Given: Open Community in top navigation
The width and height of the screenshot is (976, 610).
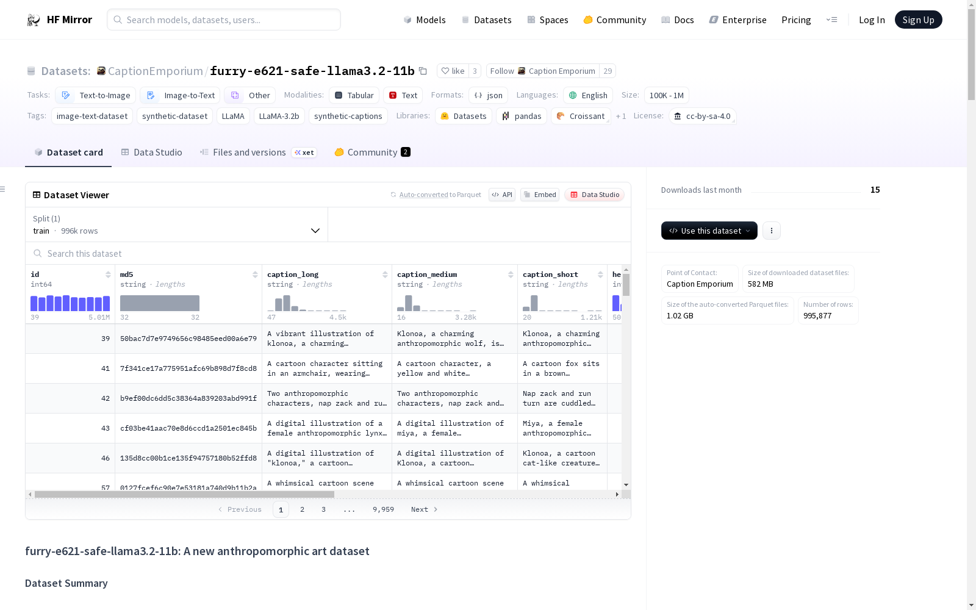Looking at the screenshot, I should point(615,20).
